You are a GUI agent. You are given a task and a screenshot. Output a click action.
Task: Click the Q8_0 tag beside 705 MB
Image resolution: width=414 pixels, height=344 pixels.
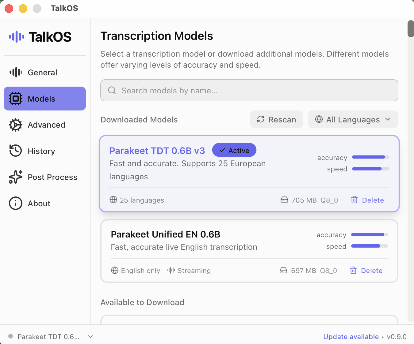pyautogui.click(x=329, y=200)
